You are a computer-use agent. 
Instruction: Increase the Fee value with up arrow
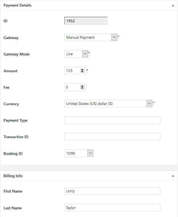(x=82, y=86)
